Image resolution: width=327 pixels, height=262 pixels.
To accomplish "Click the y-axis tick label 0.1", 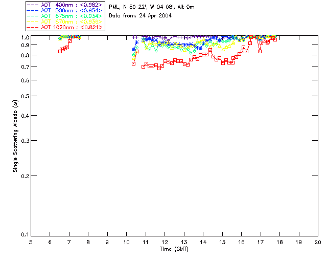I will pos(25,235).
